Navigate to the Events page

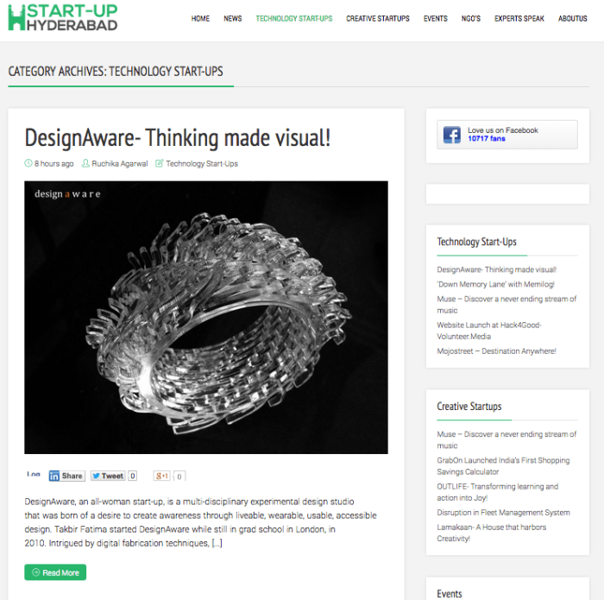(x=435, y=18)
